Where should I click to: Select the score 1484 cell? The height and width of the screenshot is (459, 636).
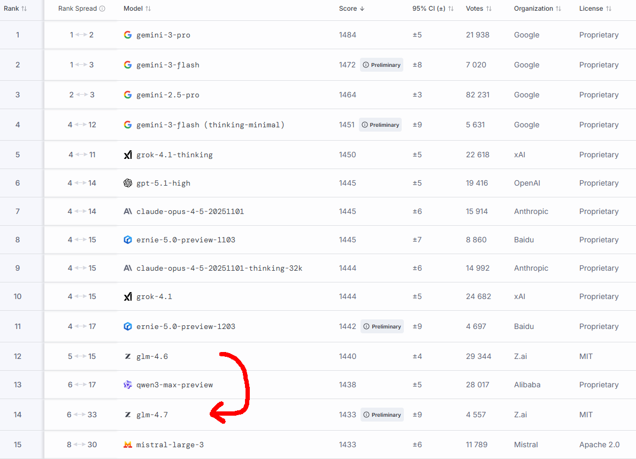(x=348, y=35)
